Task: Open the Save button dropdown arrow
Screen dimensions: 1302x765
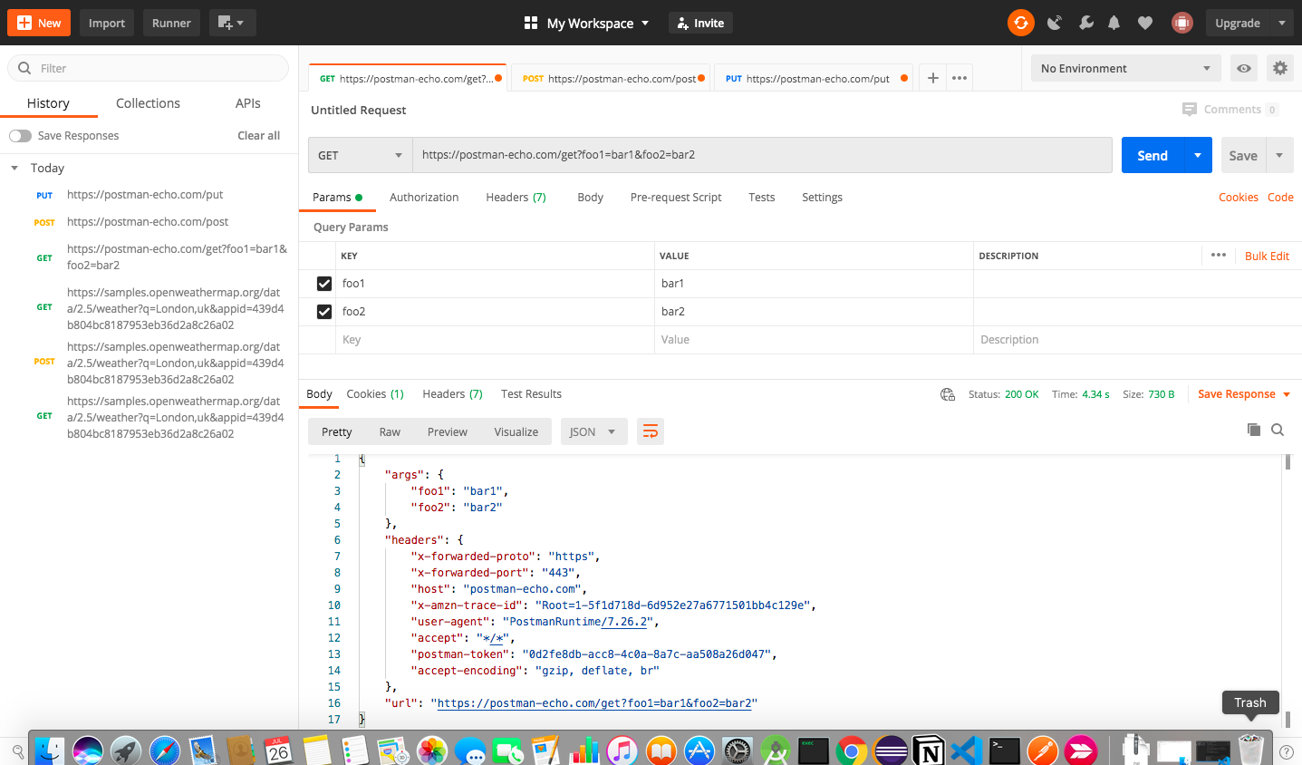Action: click(x=1279, y=155)
